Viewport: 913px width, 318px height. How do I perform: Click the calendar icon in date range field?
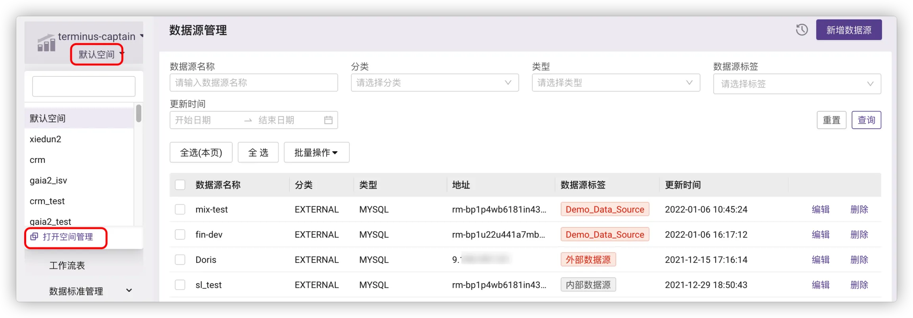click(328, 120)
